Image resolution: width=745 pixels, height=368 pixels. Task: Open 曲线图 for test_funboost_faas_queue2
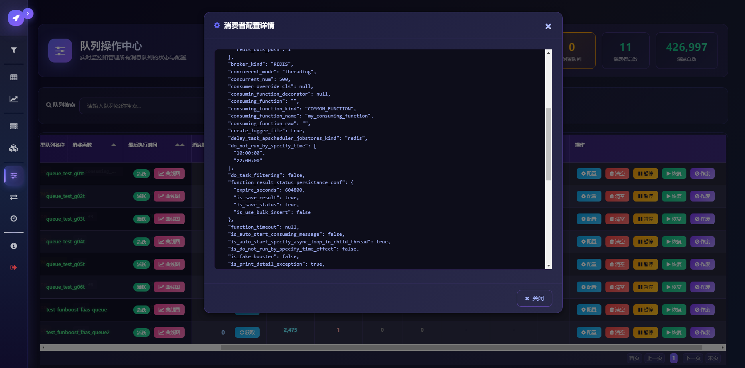click(x=169, y=333)
